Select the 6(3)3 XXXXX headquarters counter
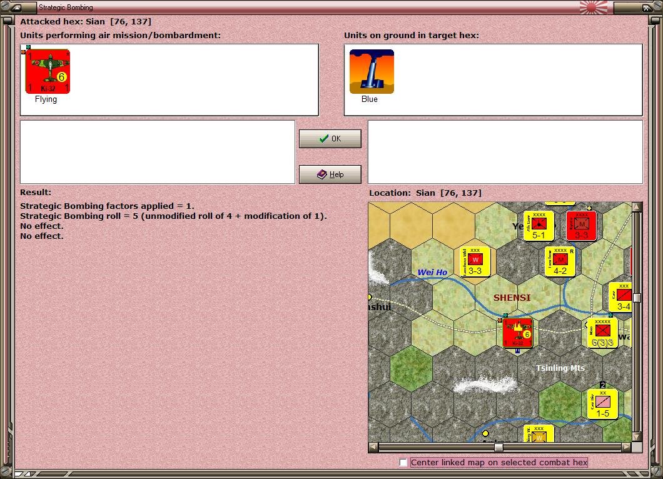The width and height of the screenshot is (663, 479). 602,333
